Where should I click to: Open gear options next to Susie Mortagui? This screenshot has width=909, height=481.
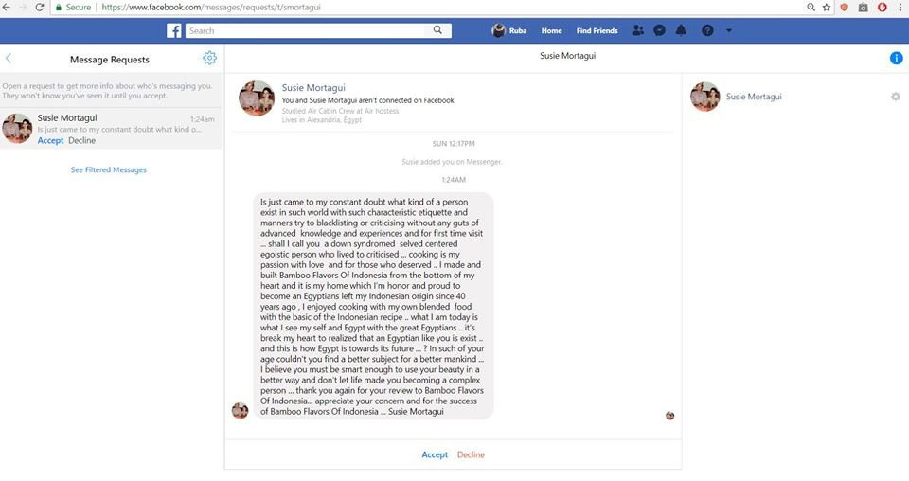896,97
